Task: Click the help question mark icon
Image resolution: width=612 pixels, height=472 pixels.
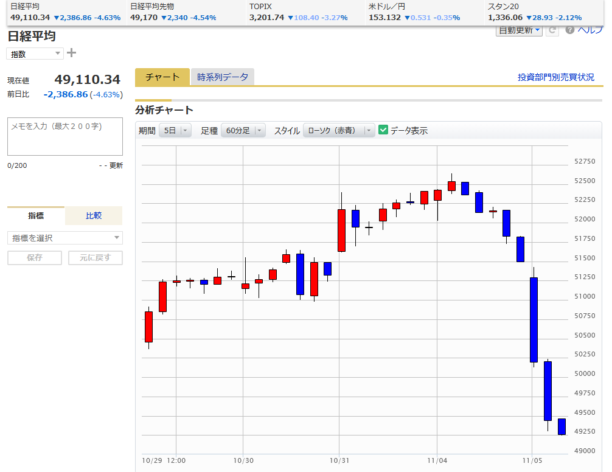Action: pos(570,30)
